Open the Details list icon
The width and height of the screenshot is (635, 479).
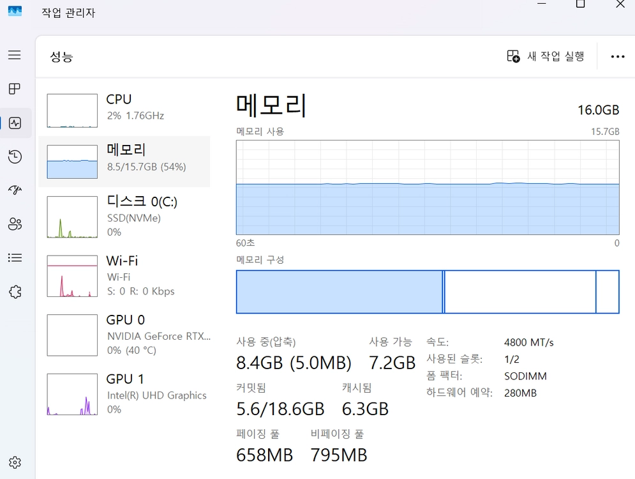click(15, 258)
